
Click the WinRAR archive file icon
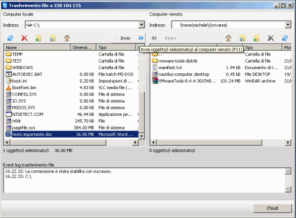[x=155, y=81]
